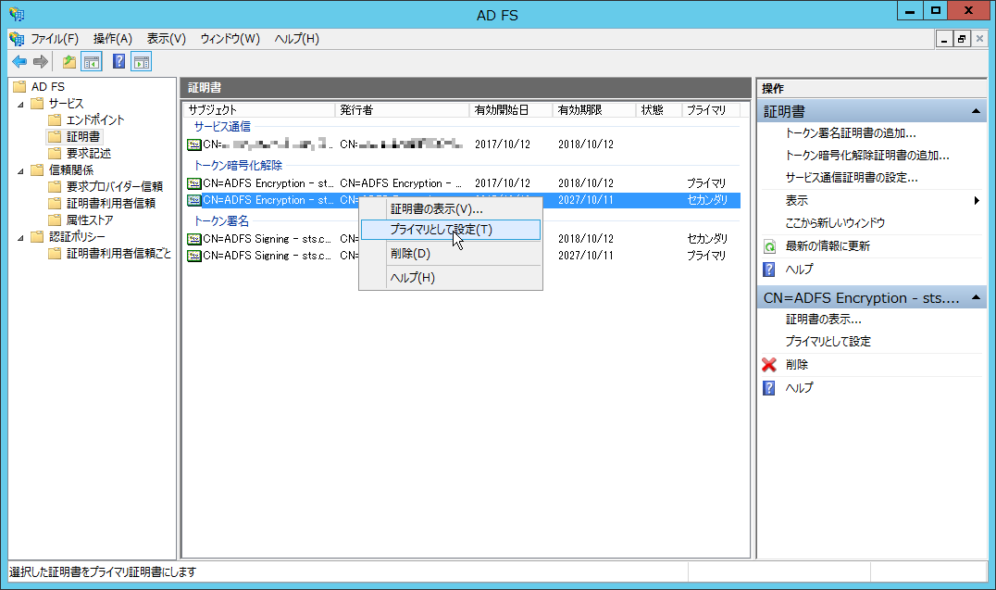The width and height of the screenshot is (996, 590).
Task: Click the blue Help toolbar icon
Action: click(118, 62)
